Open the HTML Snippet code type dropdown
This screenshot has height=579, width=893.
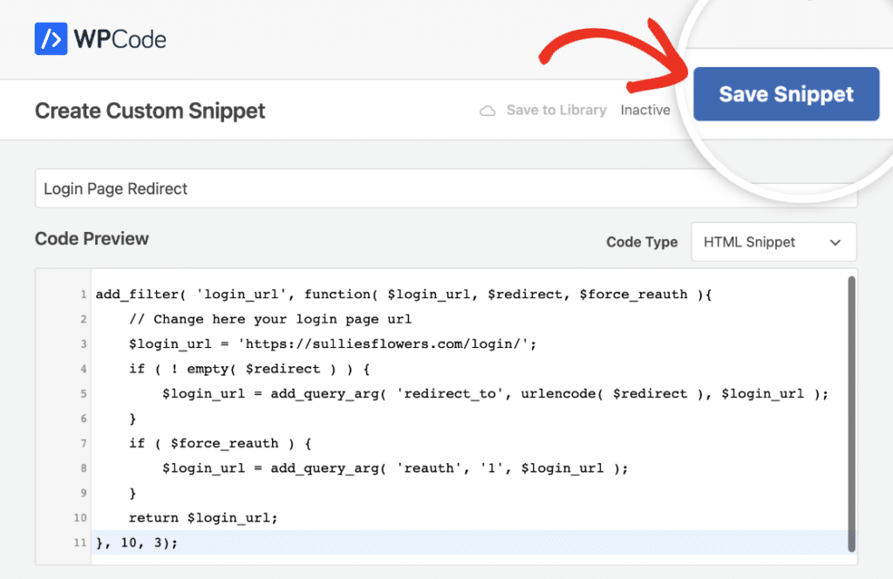coord(773,242)
